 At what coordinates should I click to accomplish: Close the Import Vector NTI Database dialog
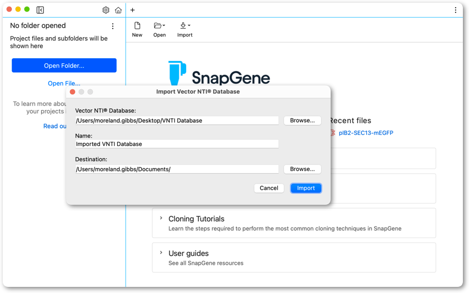click(72, 92)
